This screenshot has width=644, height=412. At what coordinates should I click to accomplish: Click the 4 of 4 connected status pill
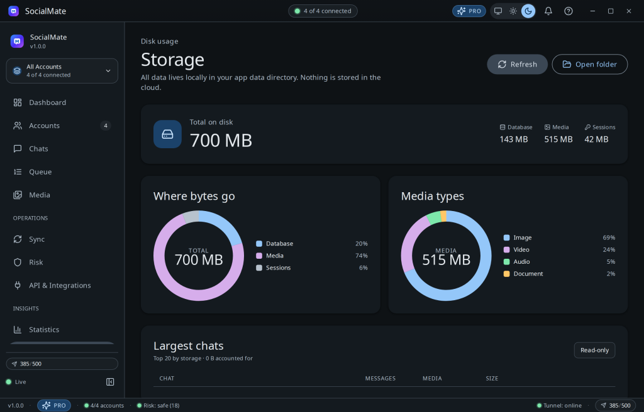click(x=323, y=11)
